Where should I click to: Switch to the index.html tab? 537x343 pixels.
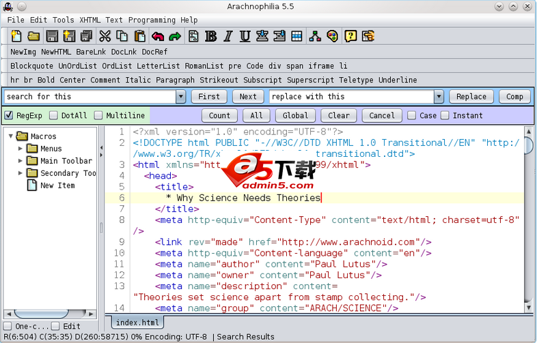click(137, 322)
